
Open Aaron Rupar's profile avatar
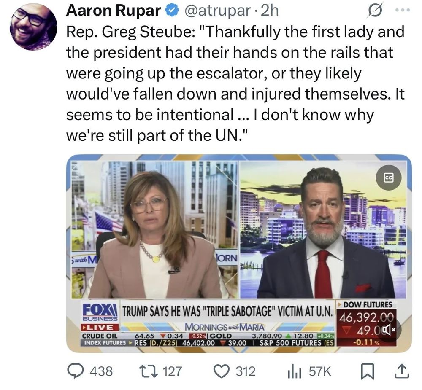pyautogui.click(x=33, y=27)
